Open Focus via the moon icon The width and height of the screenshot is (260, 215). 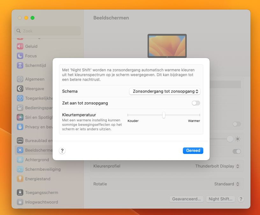point(20,56)
